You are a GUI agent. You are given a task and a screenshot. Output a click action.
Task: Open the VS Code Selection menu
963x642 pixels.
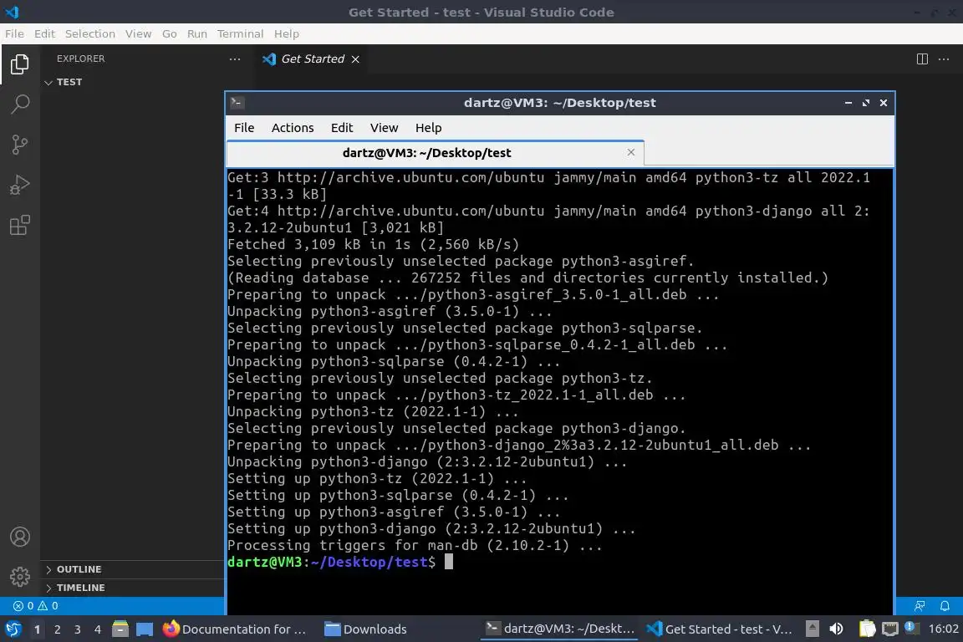(89, 33)
